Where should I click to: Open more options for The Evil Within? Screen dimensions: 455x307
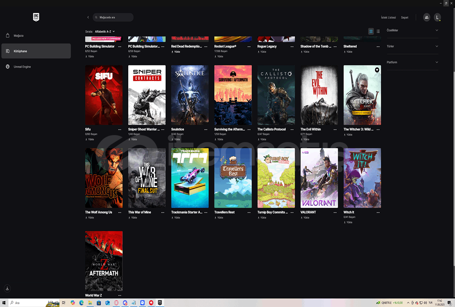(x=335, y=130)
